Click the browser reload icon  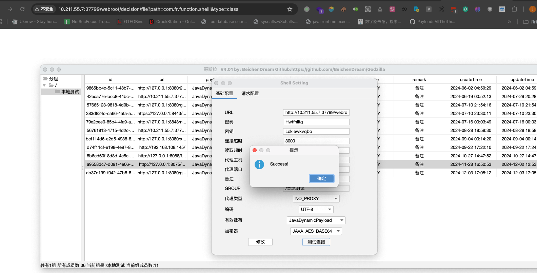pyautogui.click(x=22, y=9)
